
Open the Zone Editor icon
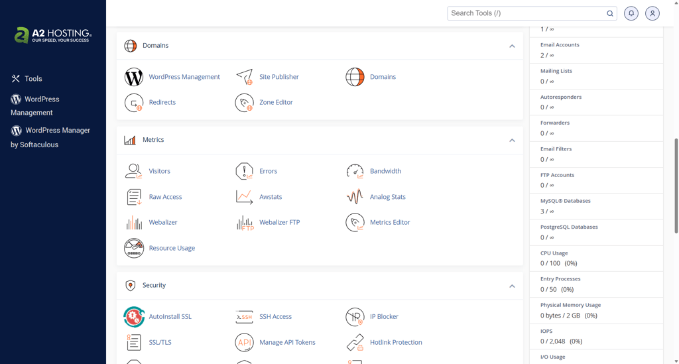(x=244, y=103)
